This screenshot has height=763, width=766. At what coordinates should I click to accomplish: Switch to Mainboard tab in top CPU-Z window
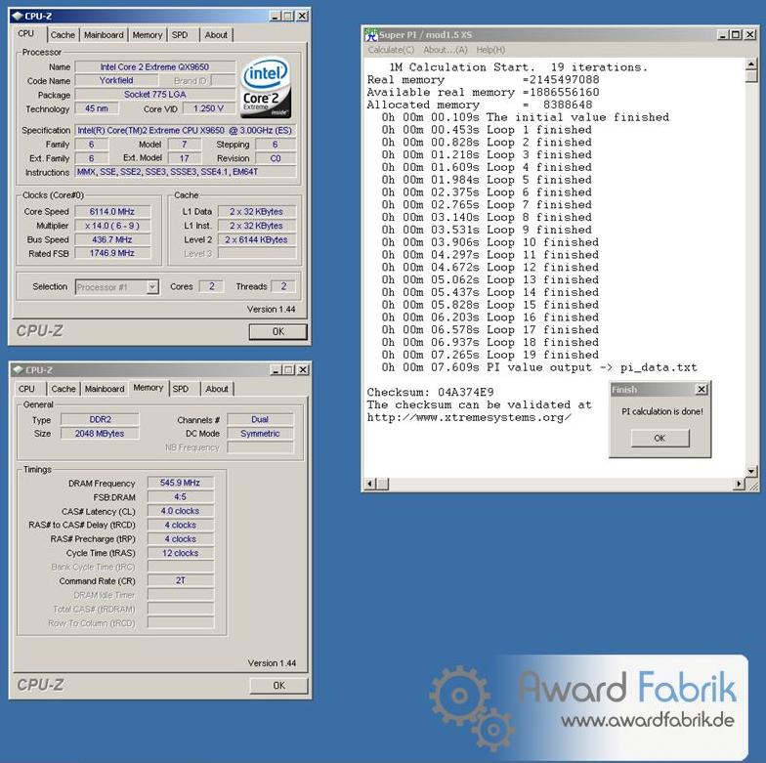click(104, 35)
